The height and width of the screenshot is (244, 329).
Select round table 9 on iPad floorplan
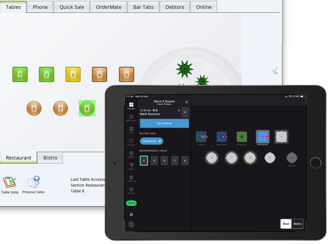point(270,158)
